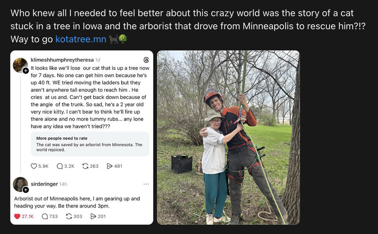The width and height of the screenshot is (378, 234).
Task: Click sirderinger's profile picture
Action: [x=20, y=184]
